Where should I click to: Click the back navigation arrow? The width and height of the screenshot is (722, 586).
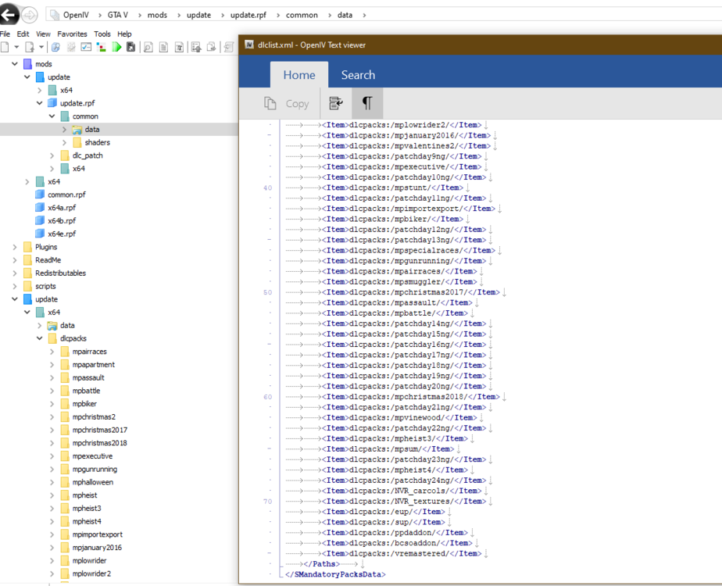click(x=9, y=15)
